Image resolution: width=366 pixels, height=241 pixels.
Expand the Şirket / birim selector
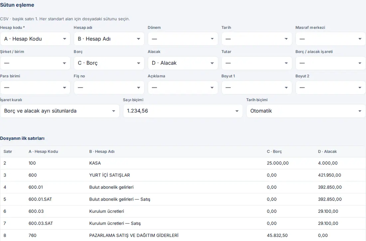35,63
